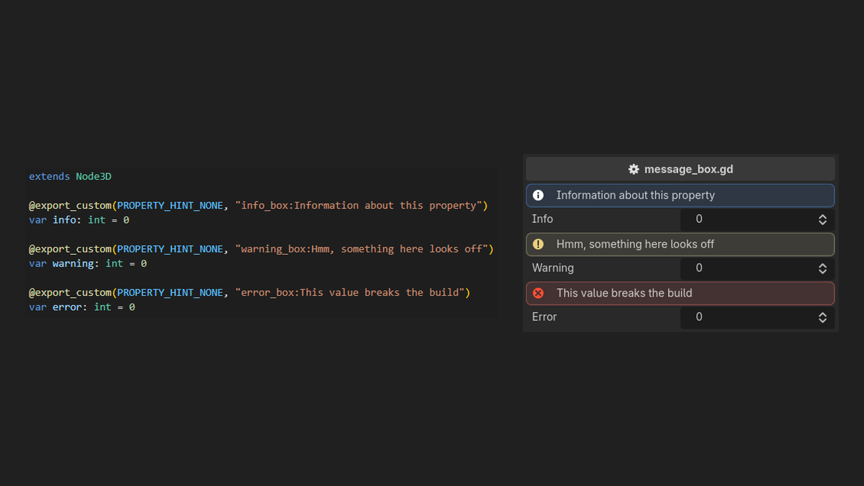
Task: Click the message_box.gd section header
Action: 680,169
